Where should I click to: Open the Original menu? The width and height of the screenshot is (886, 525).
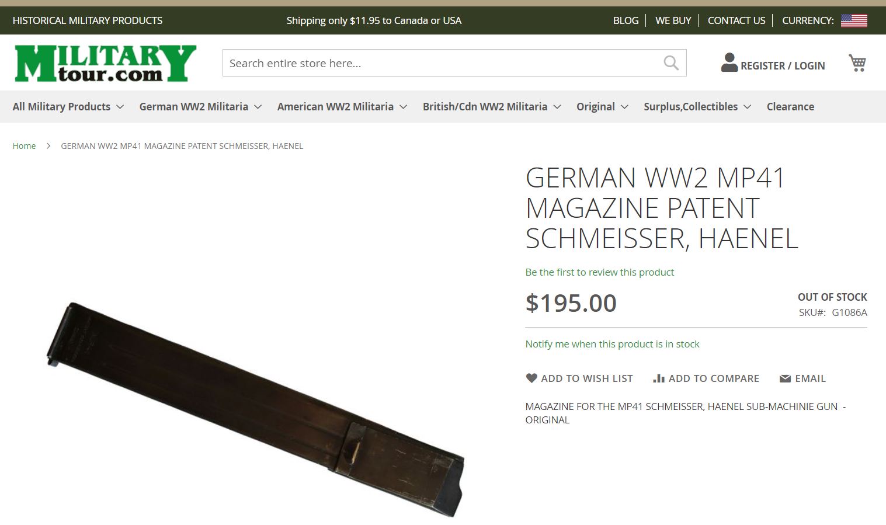tap(602, 106)
